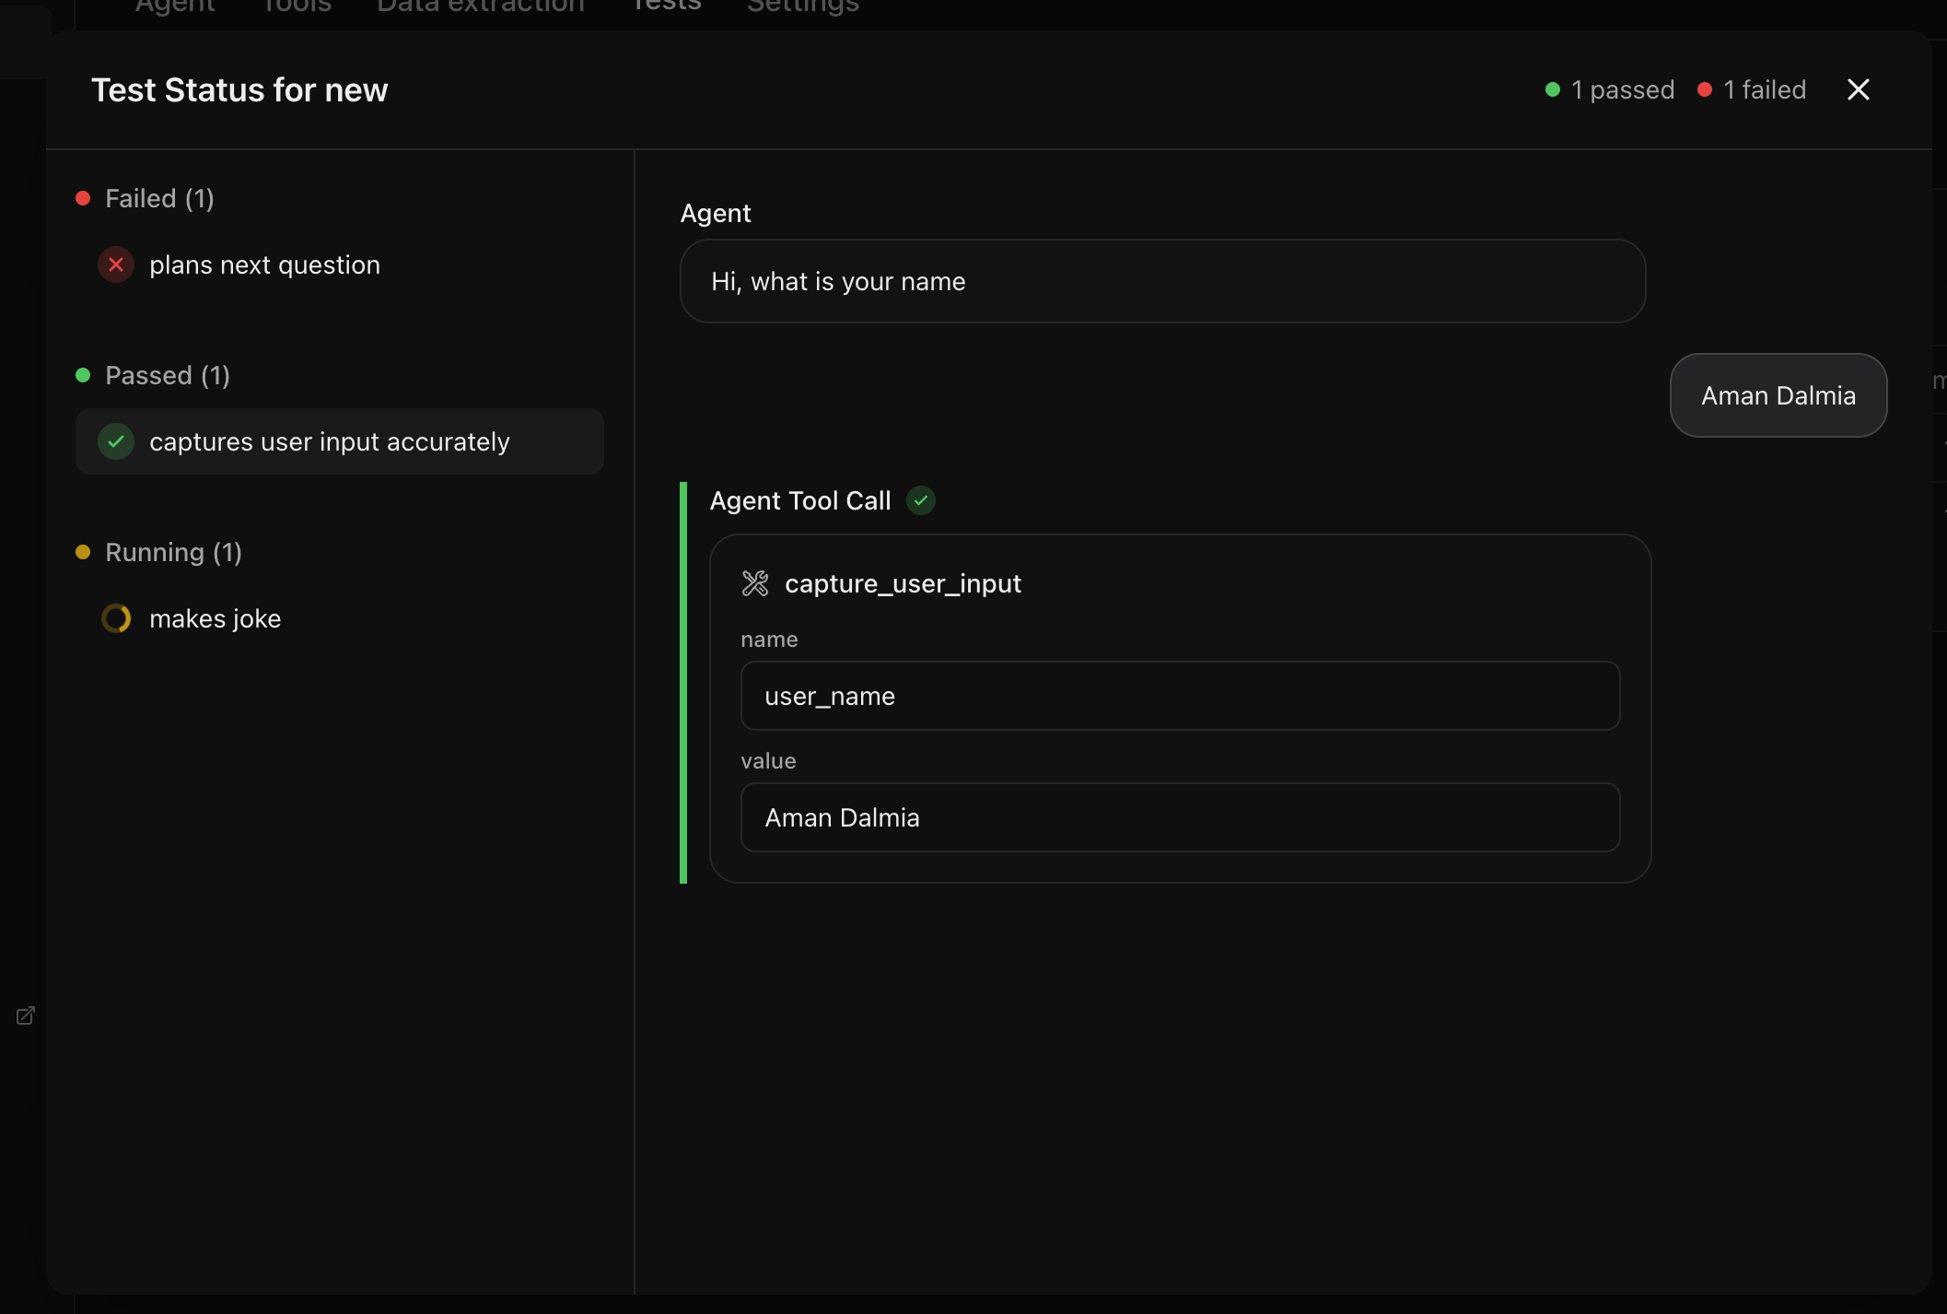The width and height of the screenshot is (1947, 1314).
Task: Switch to the Data extraction tab
Action: click(x=481, y=7)
